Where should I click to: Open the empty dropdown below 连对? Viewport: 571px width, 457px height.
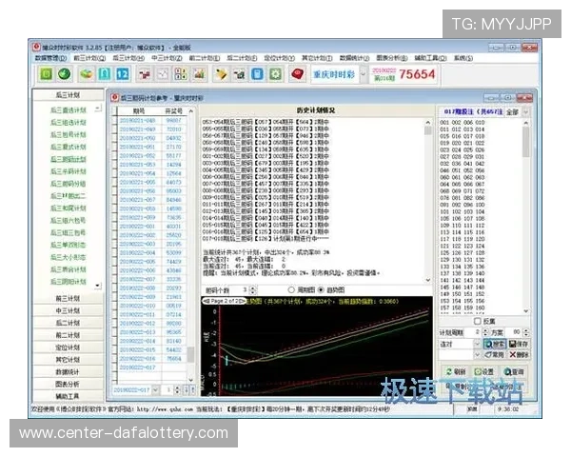point(477,354)
